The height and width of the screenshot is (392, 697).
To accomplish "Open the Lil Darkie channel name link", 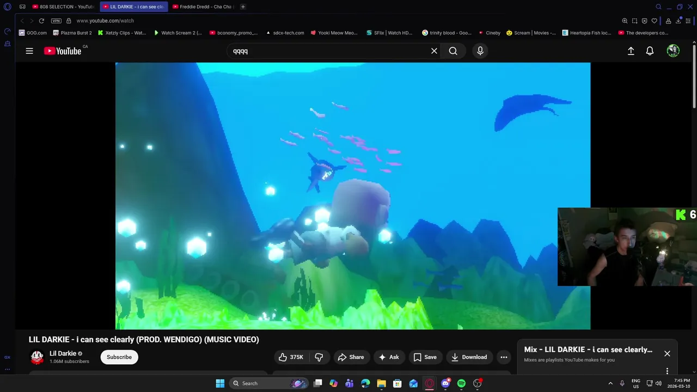I will point(63,353).
